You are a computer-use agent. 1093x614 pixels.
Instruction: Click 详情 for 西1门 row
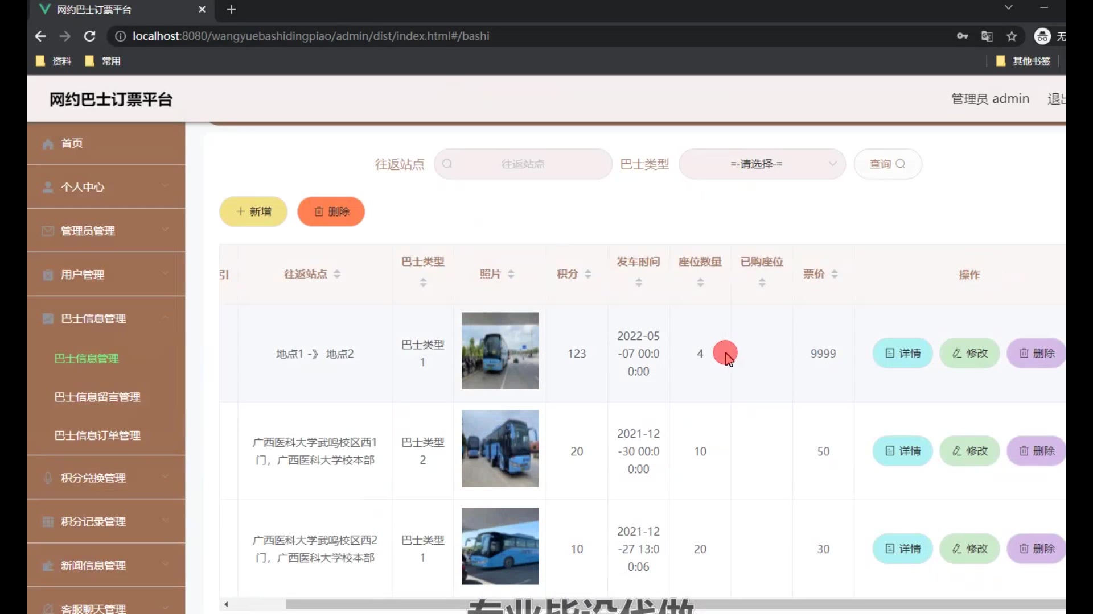[x=902, y=451]
